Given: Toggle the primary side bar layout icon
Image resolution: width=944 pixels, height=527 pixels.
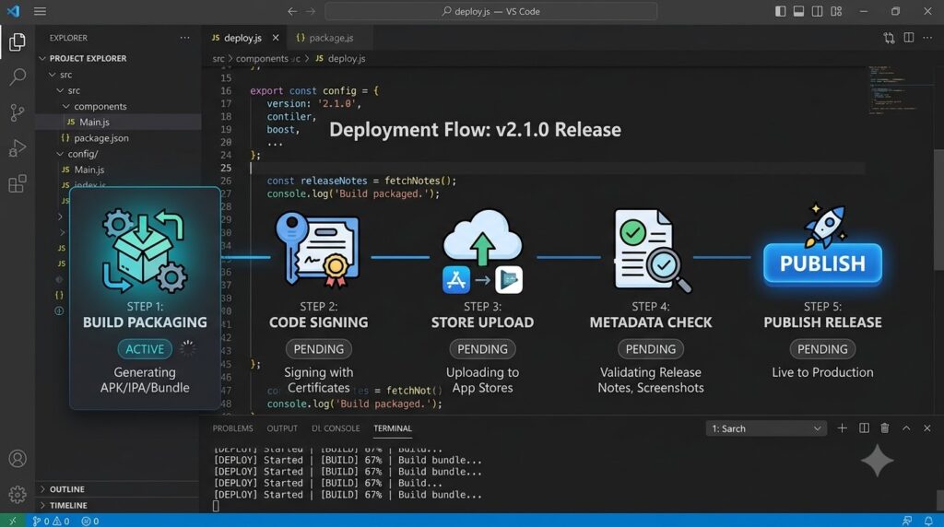Looking at the screenshot, I should pos(780,11).
